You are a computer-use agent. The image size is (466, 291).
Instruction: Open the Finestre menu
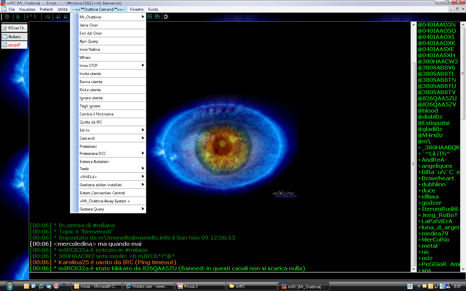pos(137,9)
